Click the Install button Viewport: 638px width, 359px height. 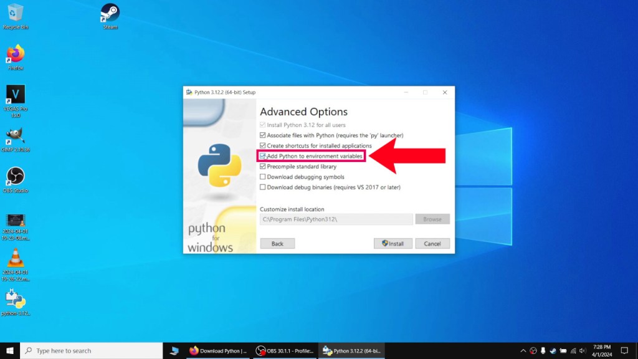pos(393,243)
